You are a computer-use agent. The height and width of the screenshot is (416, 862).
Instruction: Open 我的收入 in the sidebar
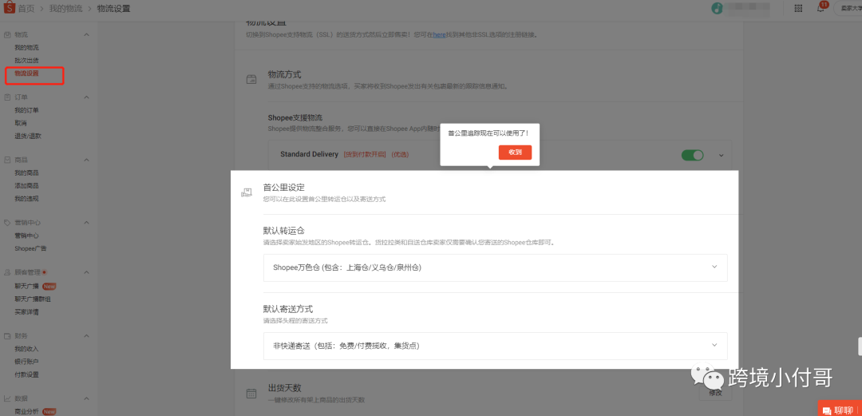[26, 349]
